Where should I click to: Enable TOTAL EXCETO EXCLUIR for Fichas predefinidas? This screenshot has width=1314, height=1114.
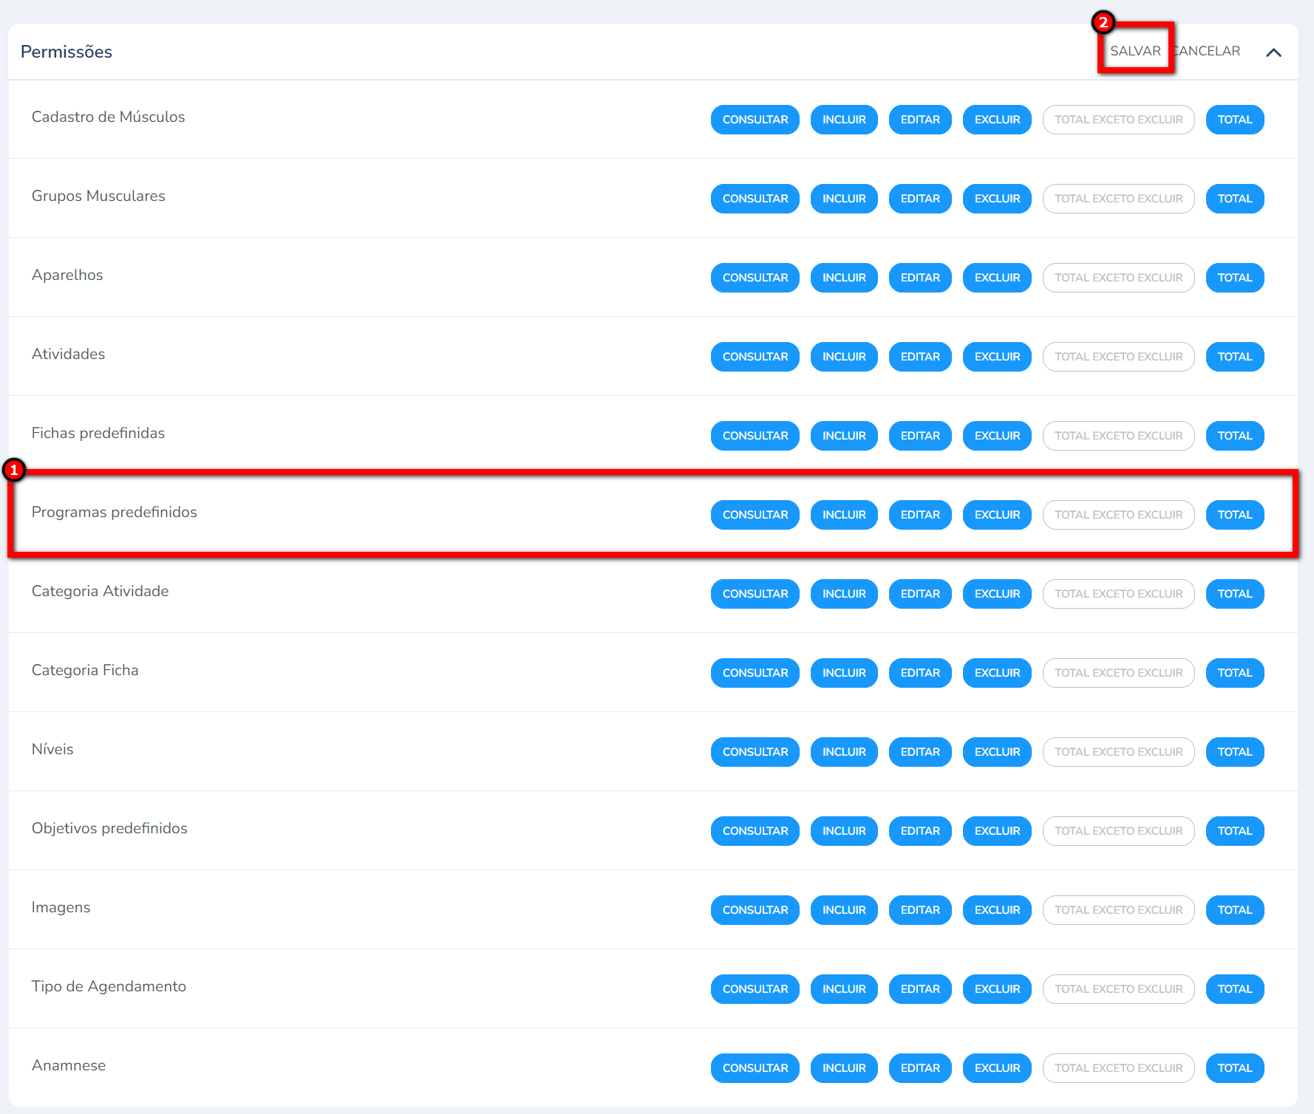coord(1117,436)
